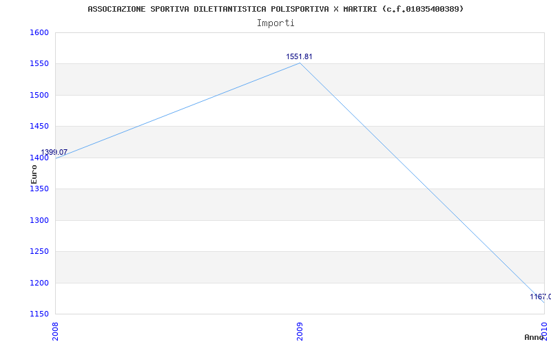Click the Euro axis title

pos(34,175)
